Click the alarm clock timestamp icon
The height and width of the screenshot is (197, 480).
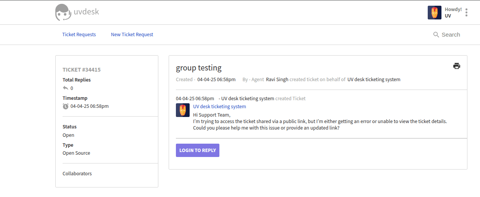[66, 106]
